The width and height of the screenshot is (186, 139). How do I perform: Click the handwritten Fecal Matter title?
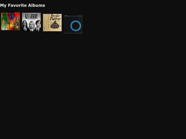pos(55,17)
